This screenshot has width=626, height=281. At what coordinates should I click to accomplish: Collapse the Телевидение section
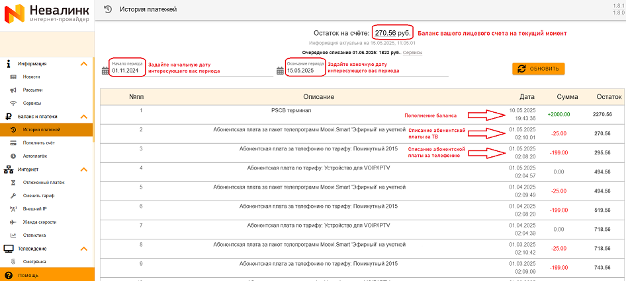[x=83, y=249]
